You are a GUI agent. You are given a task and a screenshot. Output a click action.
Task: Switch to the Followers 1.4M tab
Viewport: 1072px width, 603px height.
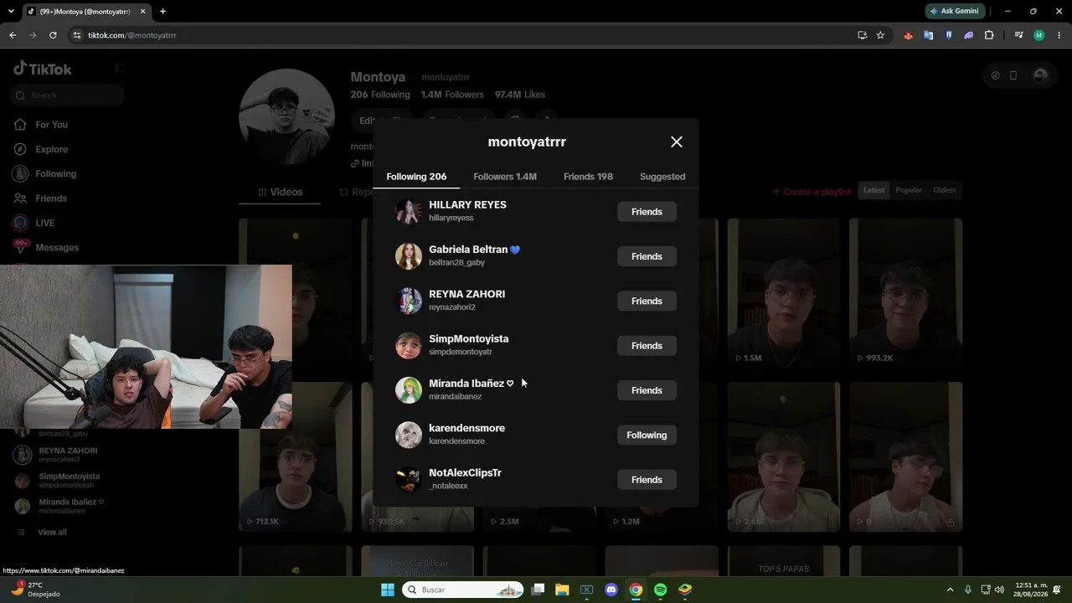point(505,177)
